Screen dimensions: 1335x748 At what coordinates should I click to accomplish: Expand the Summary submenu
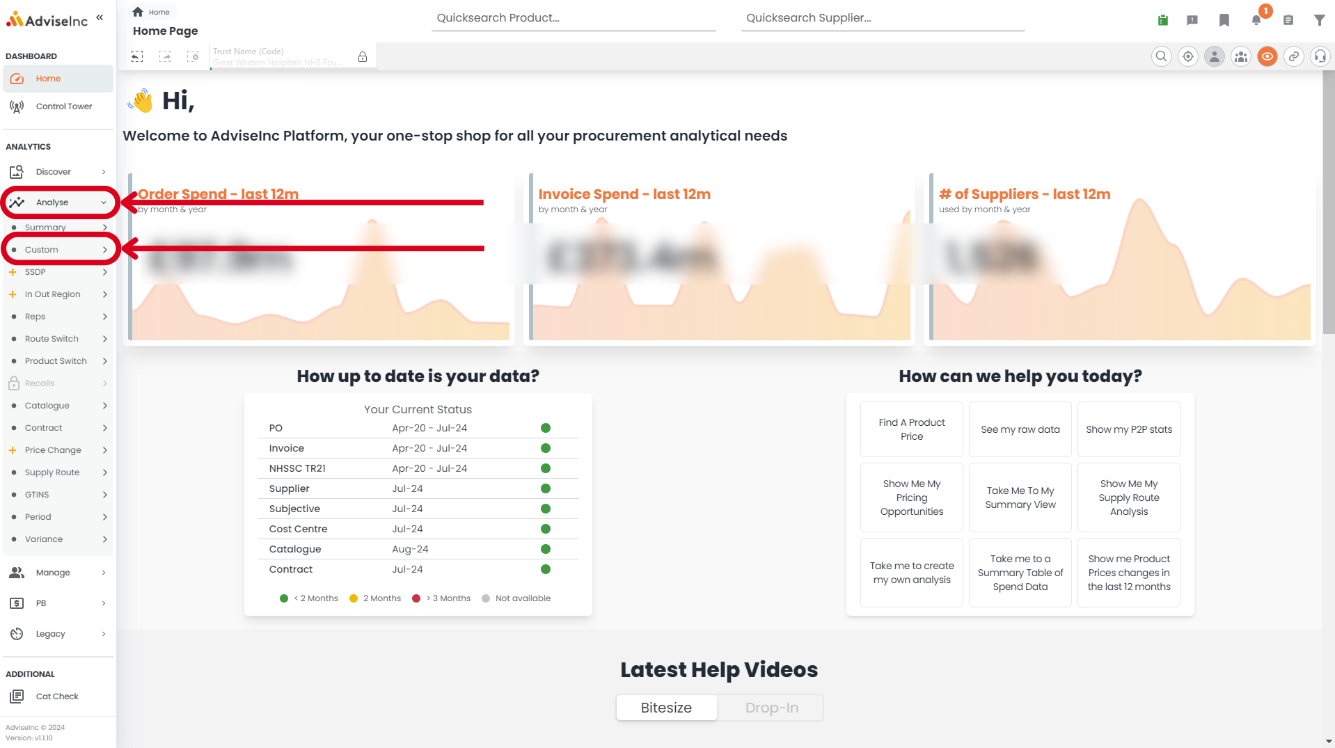(58, 228)
